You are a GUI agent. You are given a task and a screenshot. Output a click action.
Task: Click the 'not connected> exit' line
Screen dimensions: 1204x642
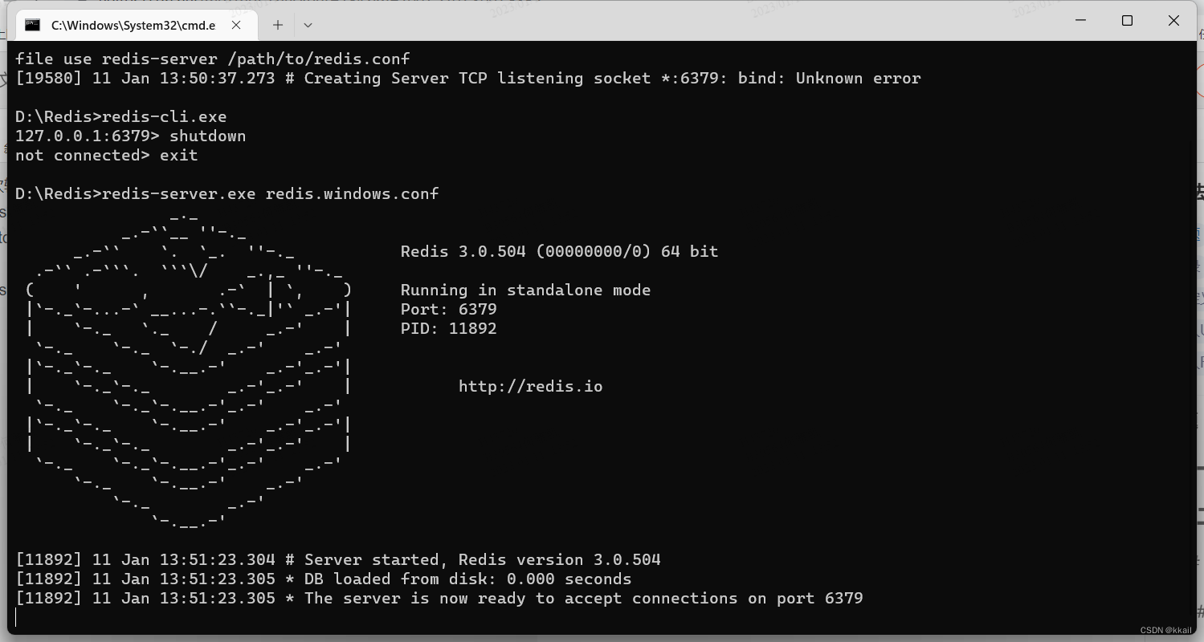[107, 156]
